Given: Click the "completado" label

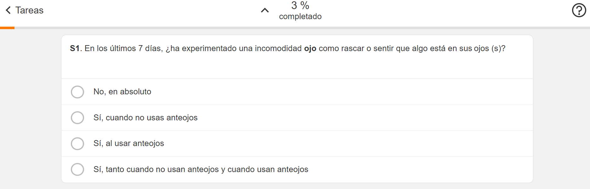Looking at the screenshot, I should point(300,16).
